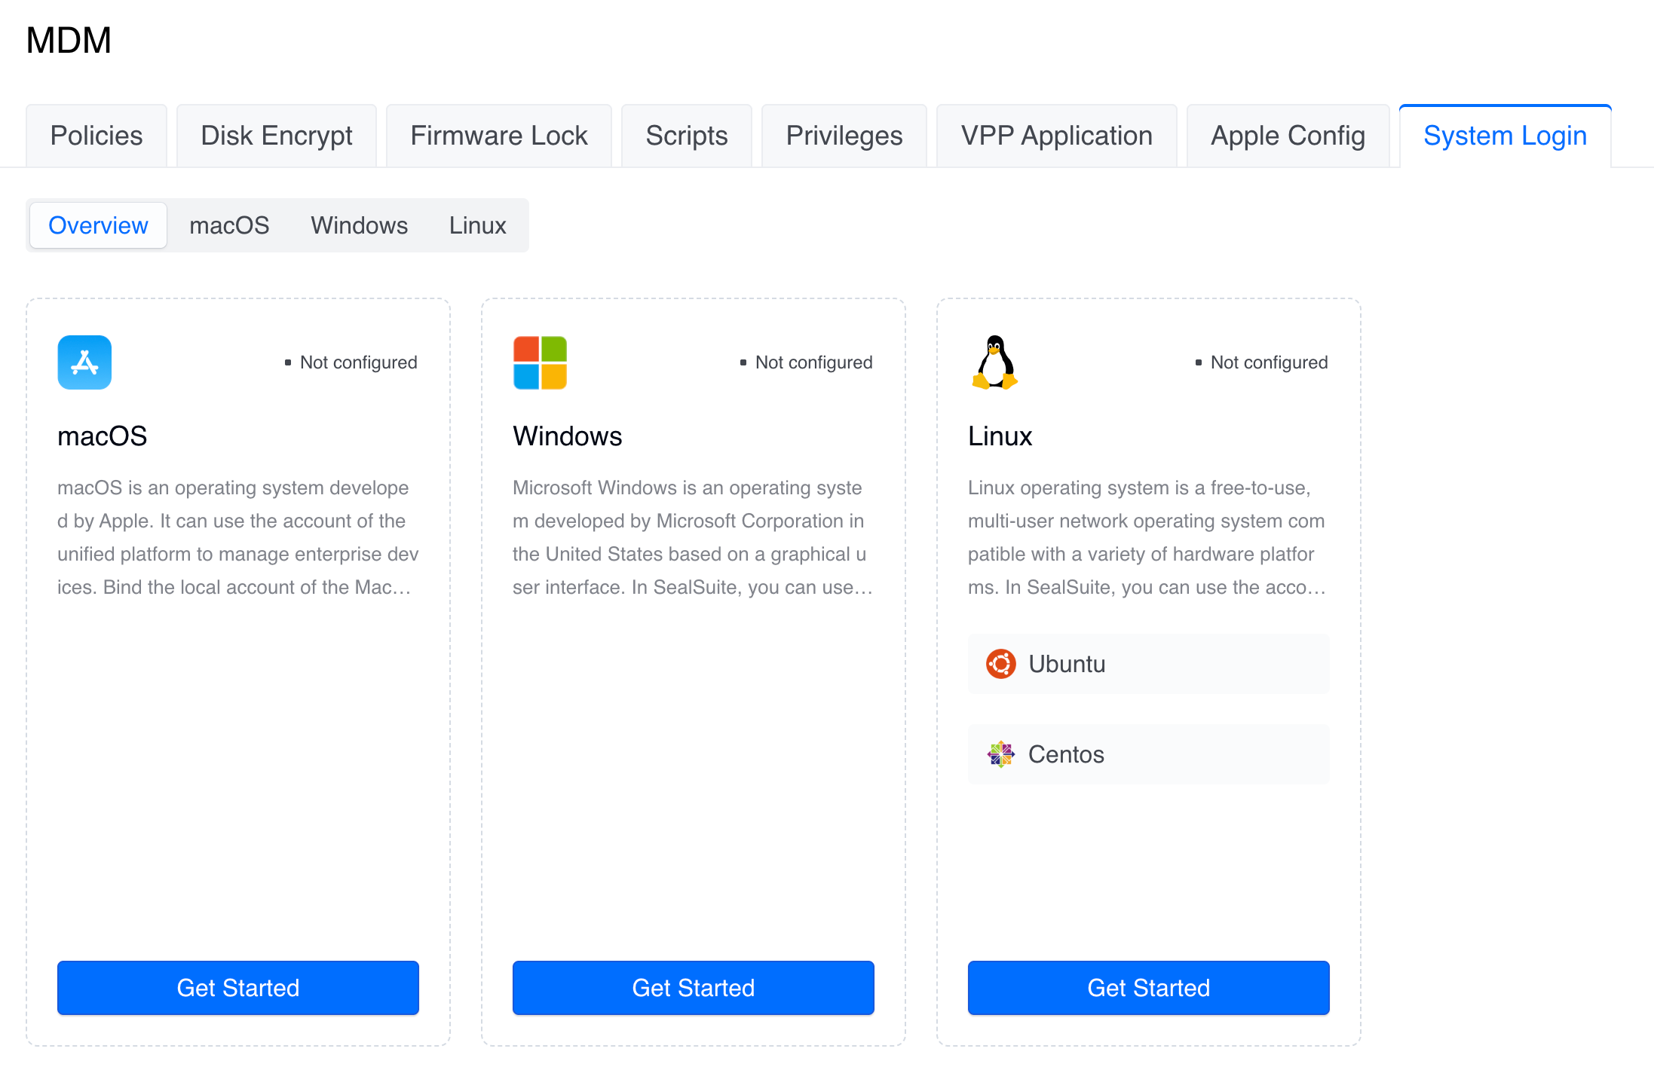Click the Centos logo icon
The image size is (1654, 1070).
tap(1001, 754)
